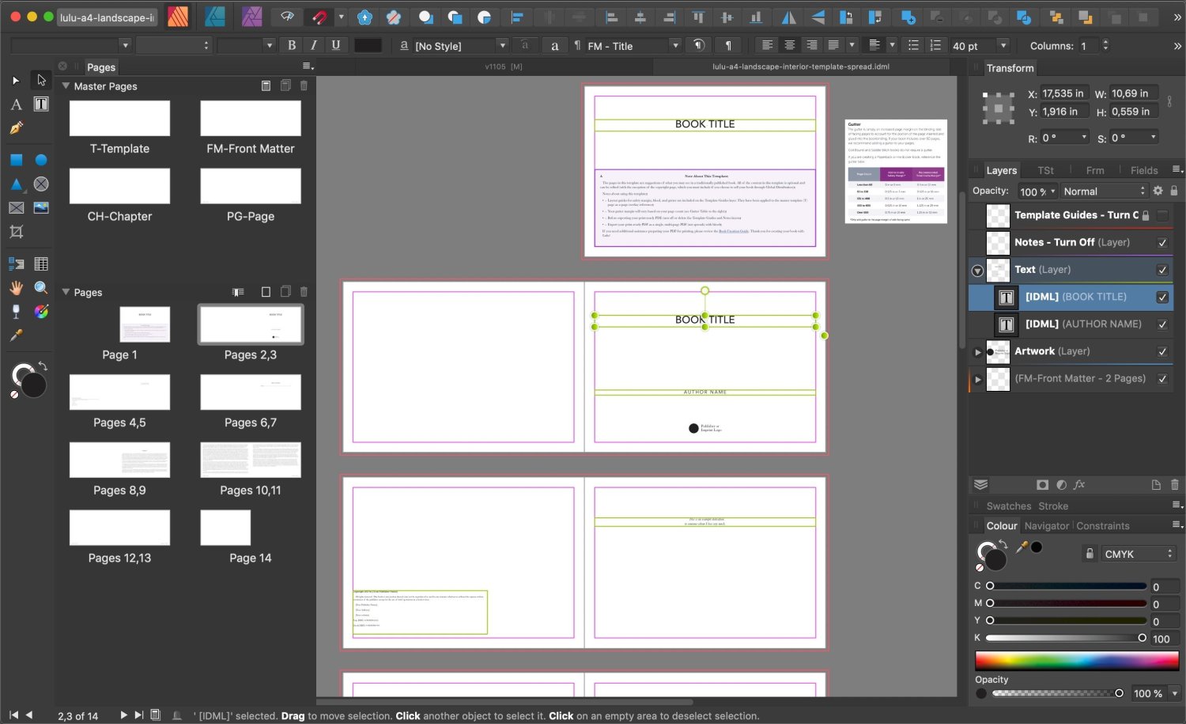The width and height of the screenshot is (1186, 724).
Task: Click the layer effects fx icon
Action: coord(1079,484)
